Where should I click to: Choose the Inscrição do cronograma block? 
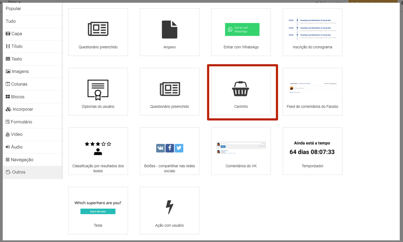[x=312, y=32]
